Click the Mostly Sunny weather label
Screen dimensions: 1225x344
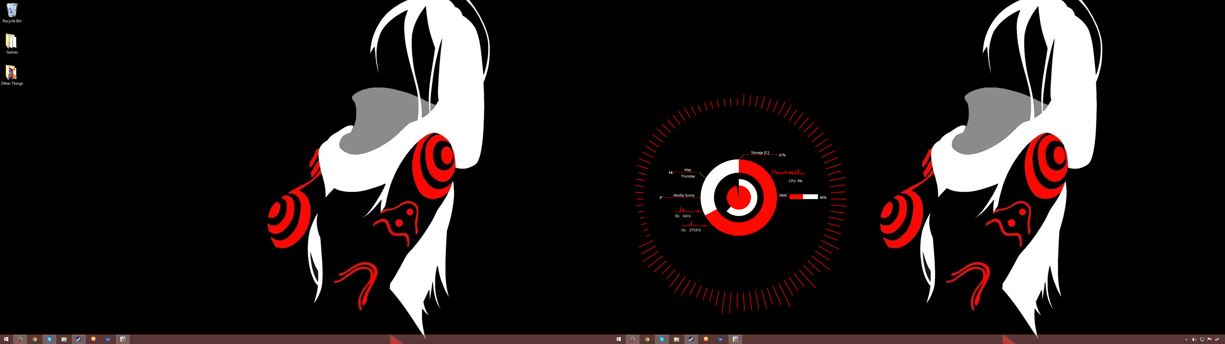(684, 195)
